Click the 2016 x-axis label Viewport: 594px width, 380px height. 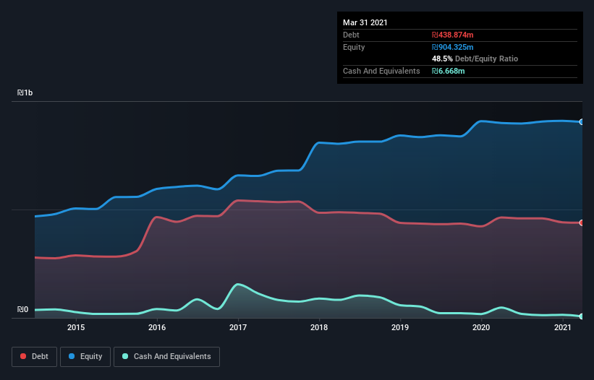coord(157,327)
